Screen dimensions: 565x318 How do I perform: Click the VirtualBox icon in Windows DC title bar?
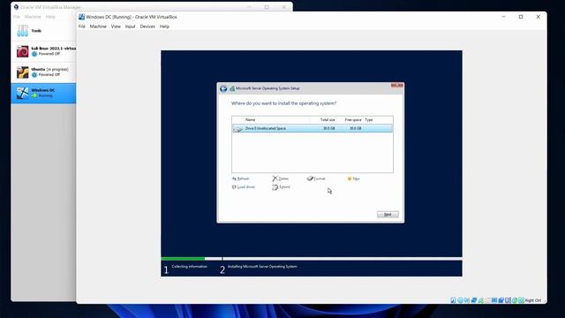pos(82,17)
